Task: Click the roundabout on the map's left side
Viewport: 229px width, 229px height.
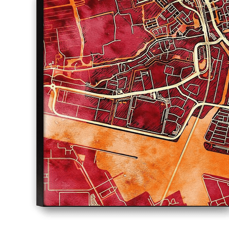Action: [52, 86]
